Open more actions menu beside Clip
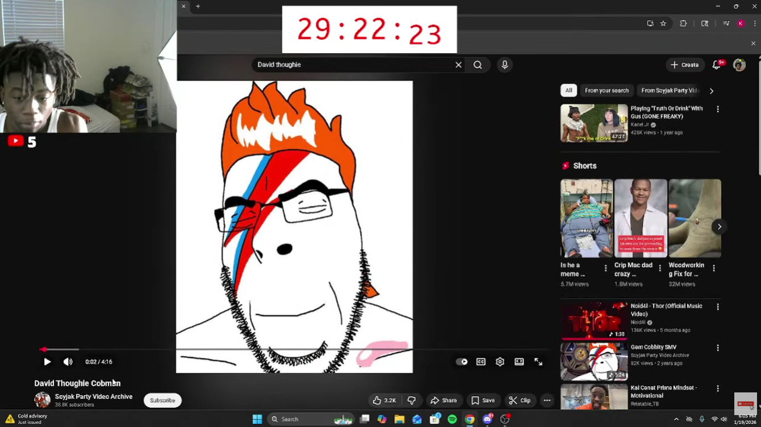Viewport: 761px width, 427px height. point(547,400)
